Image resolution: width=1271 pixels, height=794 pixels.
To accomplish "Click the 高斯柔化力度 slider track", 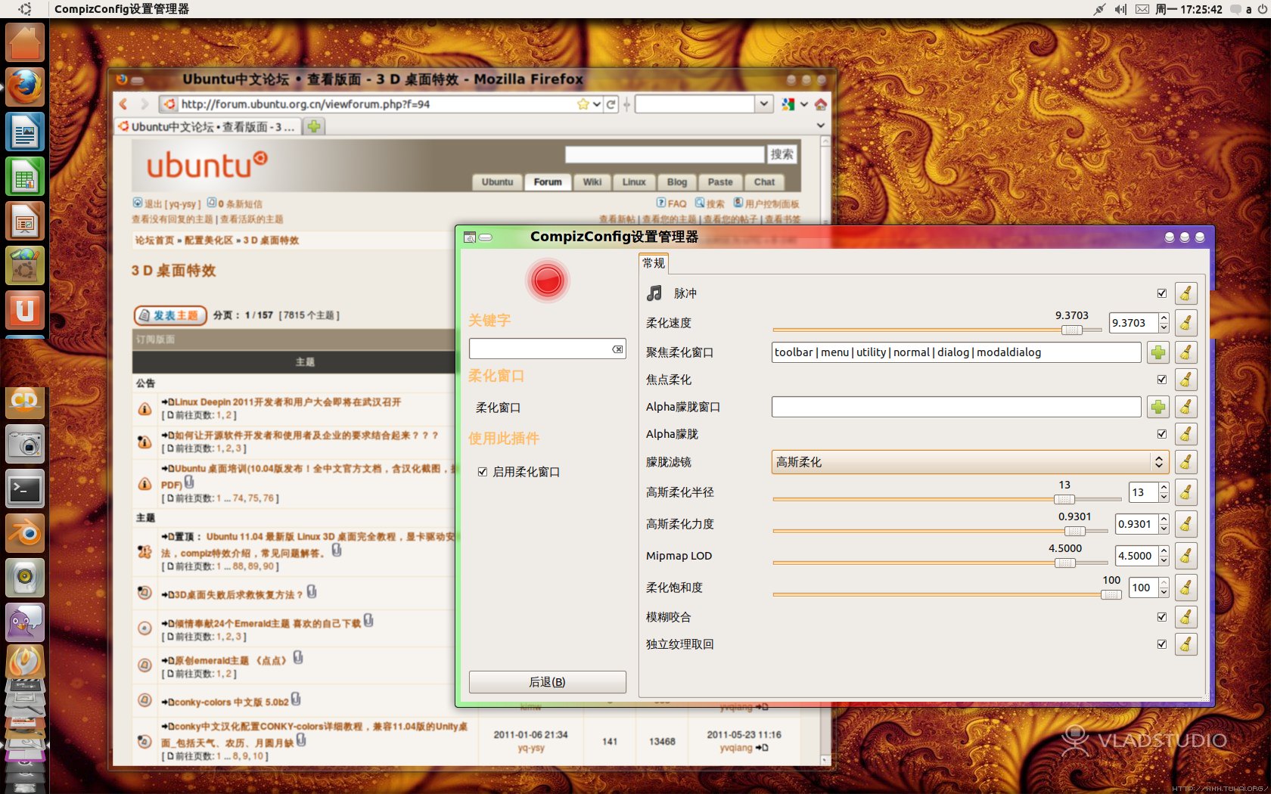I will coord(940,532).
